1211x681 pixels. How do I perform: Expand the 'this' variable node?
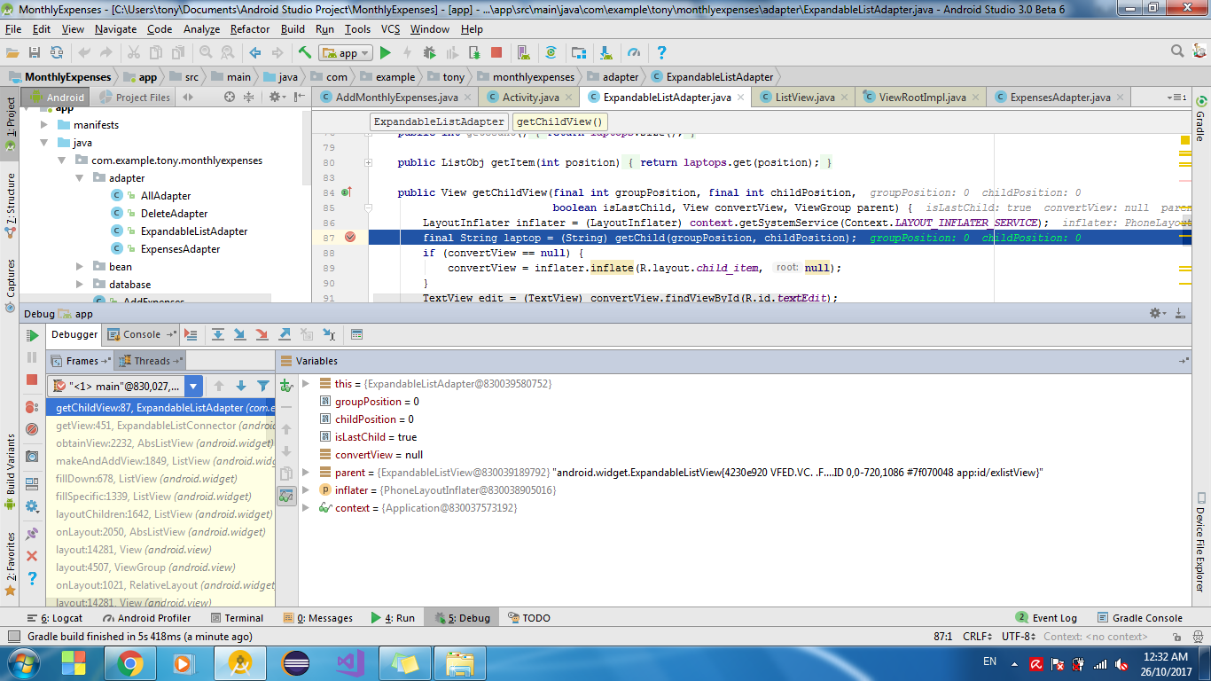(x=306, y=384)
